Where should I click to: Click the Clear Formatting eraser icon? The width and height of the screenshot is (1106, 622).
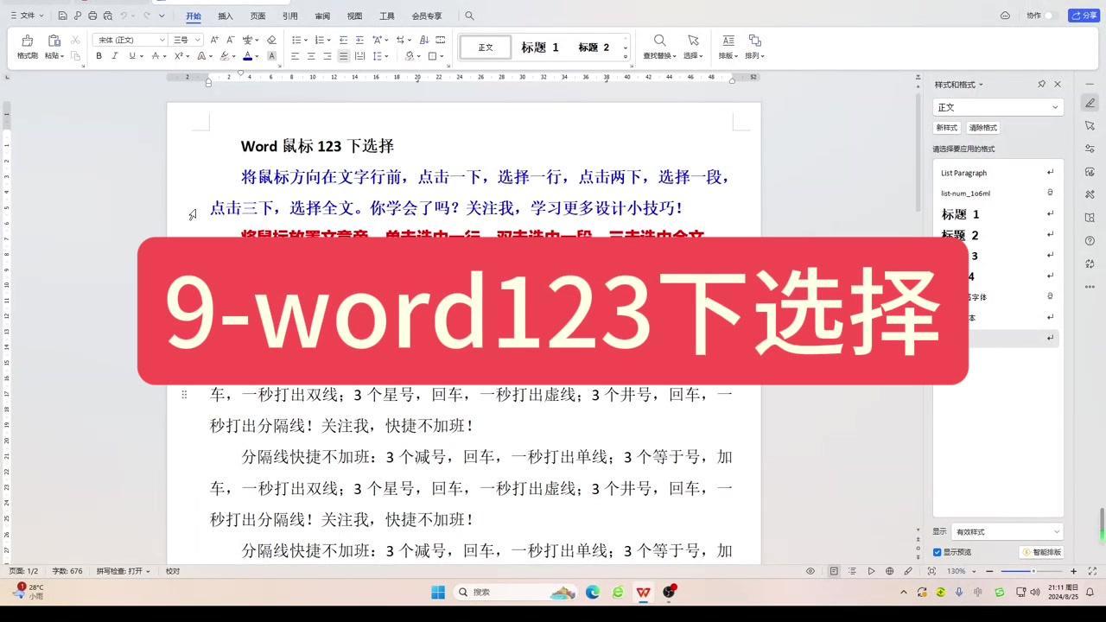(x=271, y=40)
